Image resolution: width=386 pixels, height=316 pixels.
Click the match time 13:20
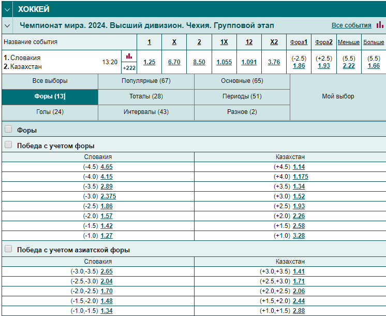click(110, 62)
